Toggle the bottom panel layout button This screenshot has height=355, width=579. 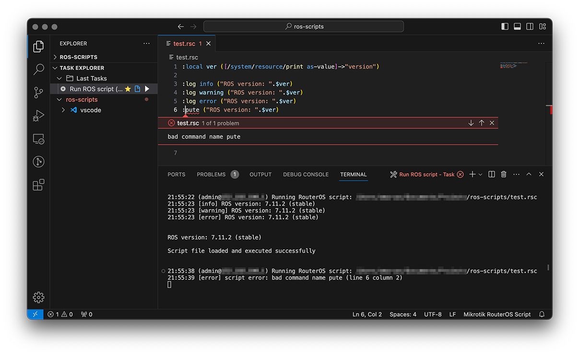tap(517, 27)
